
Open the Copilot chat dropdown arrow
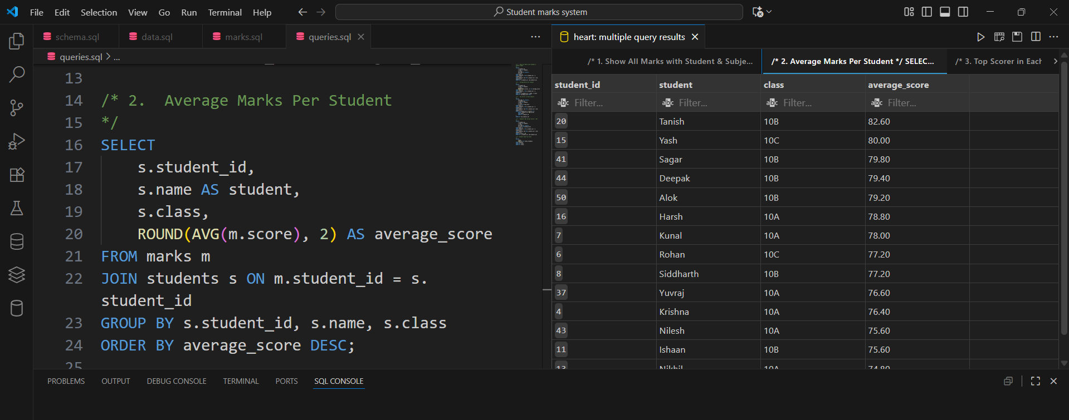pyautogui.click(x=769, y=12)
